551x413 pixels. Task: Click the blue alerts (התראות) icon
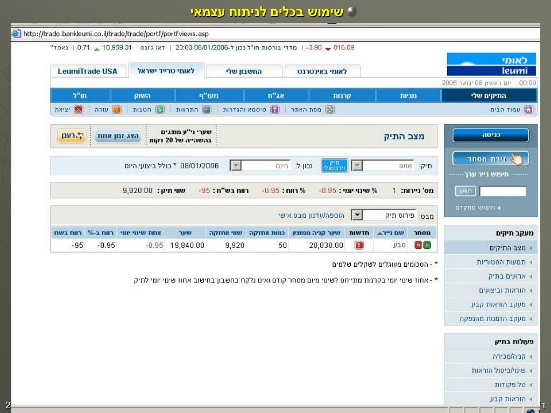[207, 110]
